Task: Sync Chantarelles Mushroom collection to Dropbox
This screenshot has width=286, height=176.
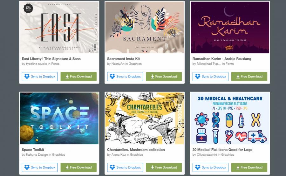Action: pyautogui.click(x=125, y=167)
